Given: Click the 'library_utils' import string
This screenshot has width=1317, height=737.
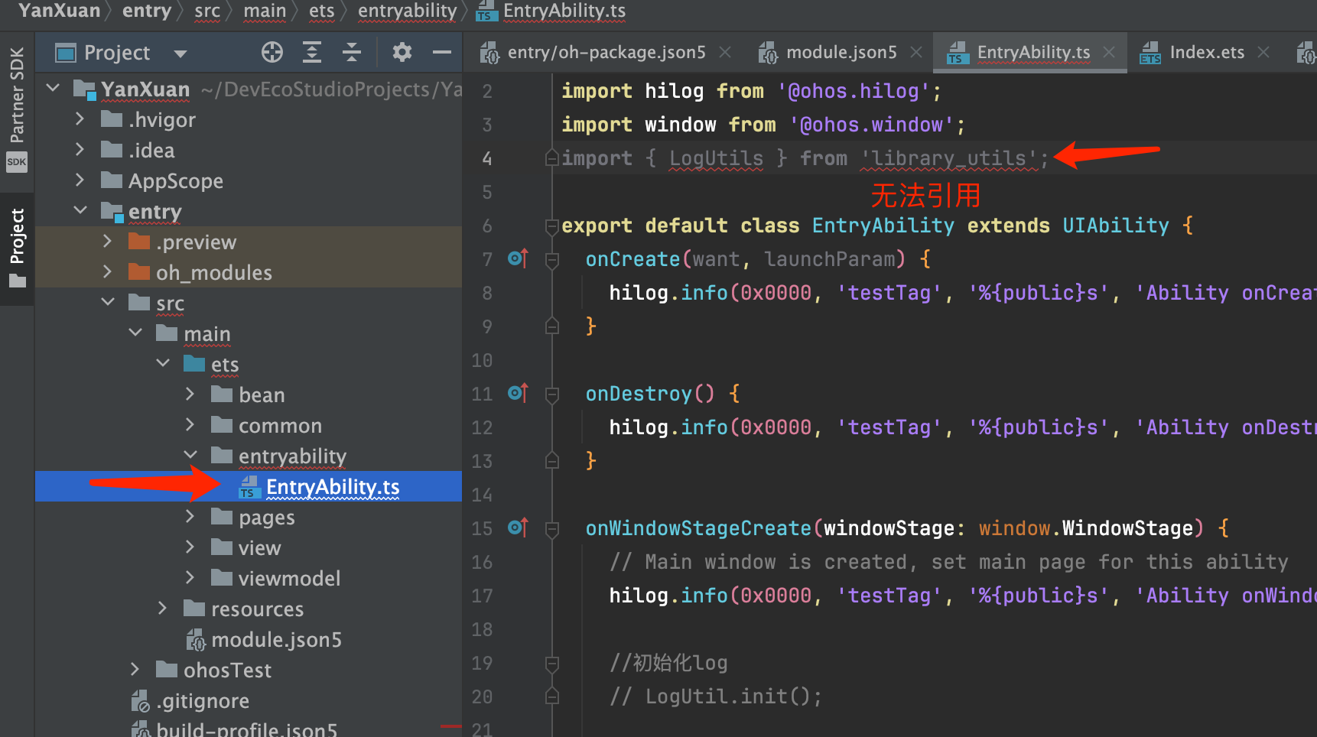Looking at the screenshot, I should pyautogui.click(x=949, y=158).
